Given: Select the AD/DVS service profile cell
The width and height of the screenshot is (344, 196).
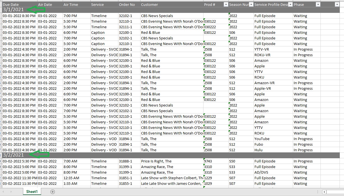Looking at the screenshot, I should (273, 172).
